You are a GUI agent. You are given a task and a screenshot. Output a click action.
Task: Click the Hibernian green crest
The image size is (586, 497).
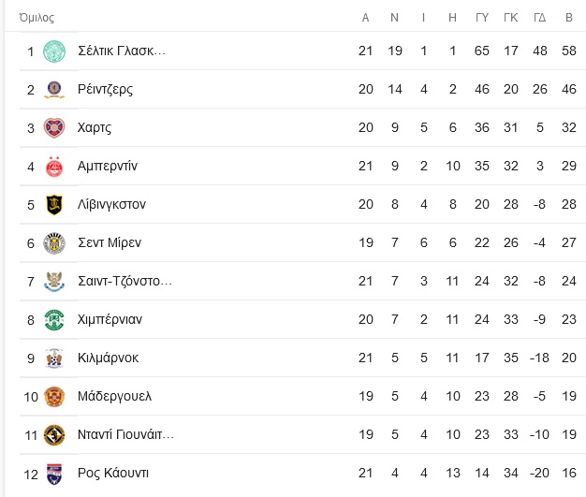point(54,320)
